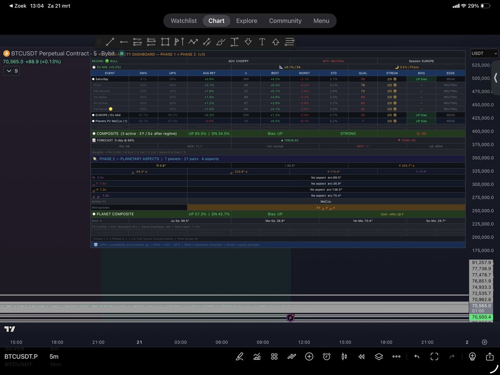
Task: Open chart settings gear on time axis
Action: 484,342
